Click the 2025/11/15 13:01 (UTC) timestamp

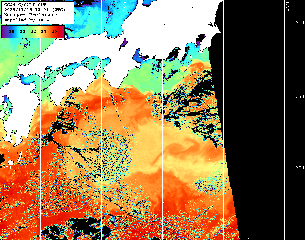35,10
